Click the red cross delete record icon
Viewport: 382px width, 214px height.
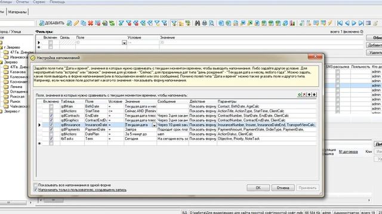(90, 23)
